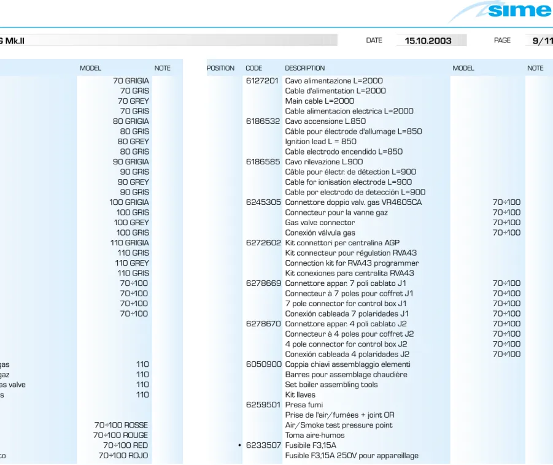Select part code 6050900
Image resolution: width=553 pixels, height=465 pixels.
(264, 364)
